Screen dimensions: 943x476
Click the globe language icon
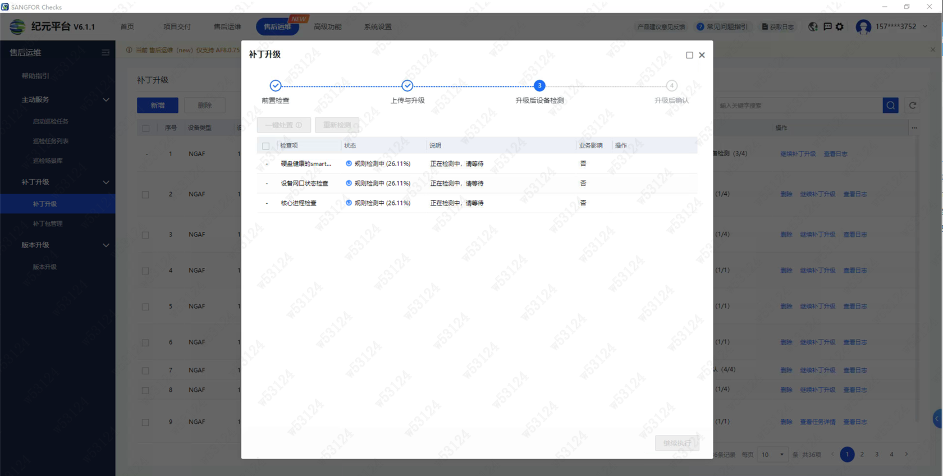(813, 26)
